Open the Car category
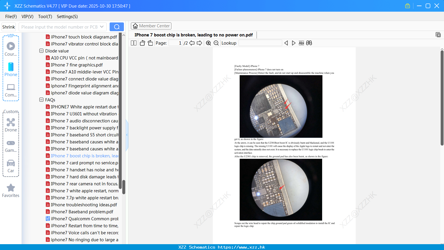Screen dimensions: 444x250 click(x=11, y=166)
